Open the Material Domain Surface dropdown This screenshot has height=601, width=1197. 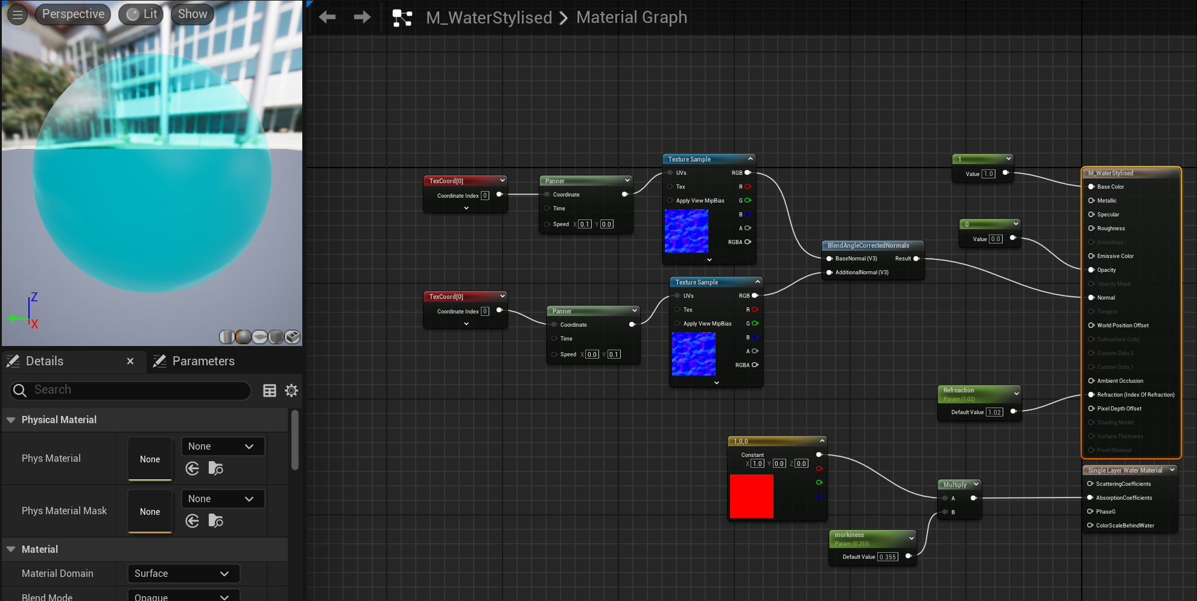pos(183,573)
